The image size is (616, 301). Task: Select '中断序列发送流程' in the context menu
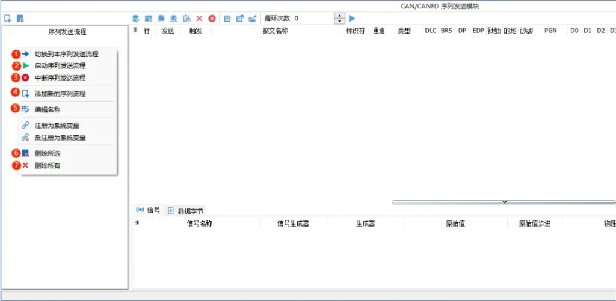click(60, 78)
